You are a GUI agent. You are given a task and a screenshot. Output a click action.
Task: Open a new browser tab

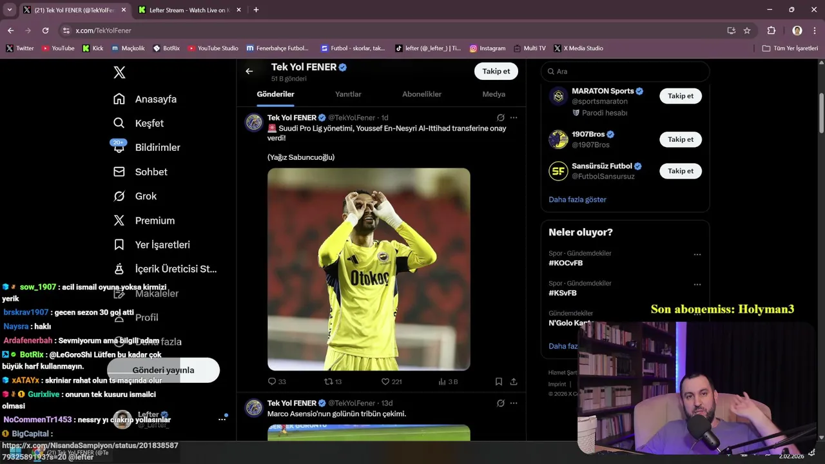point(256,10)
